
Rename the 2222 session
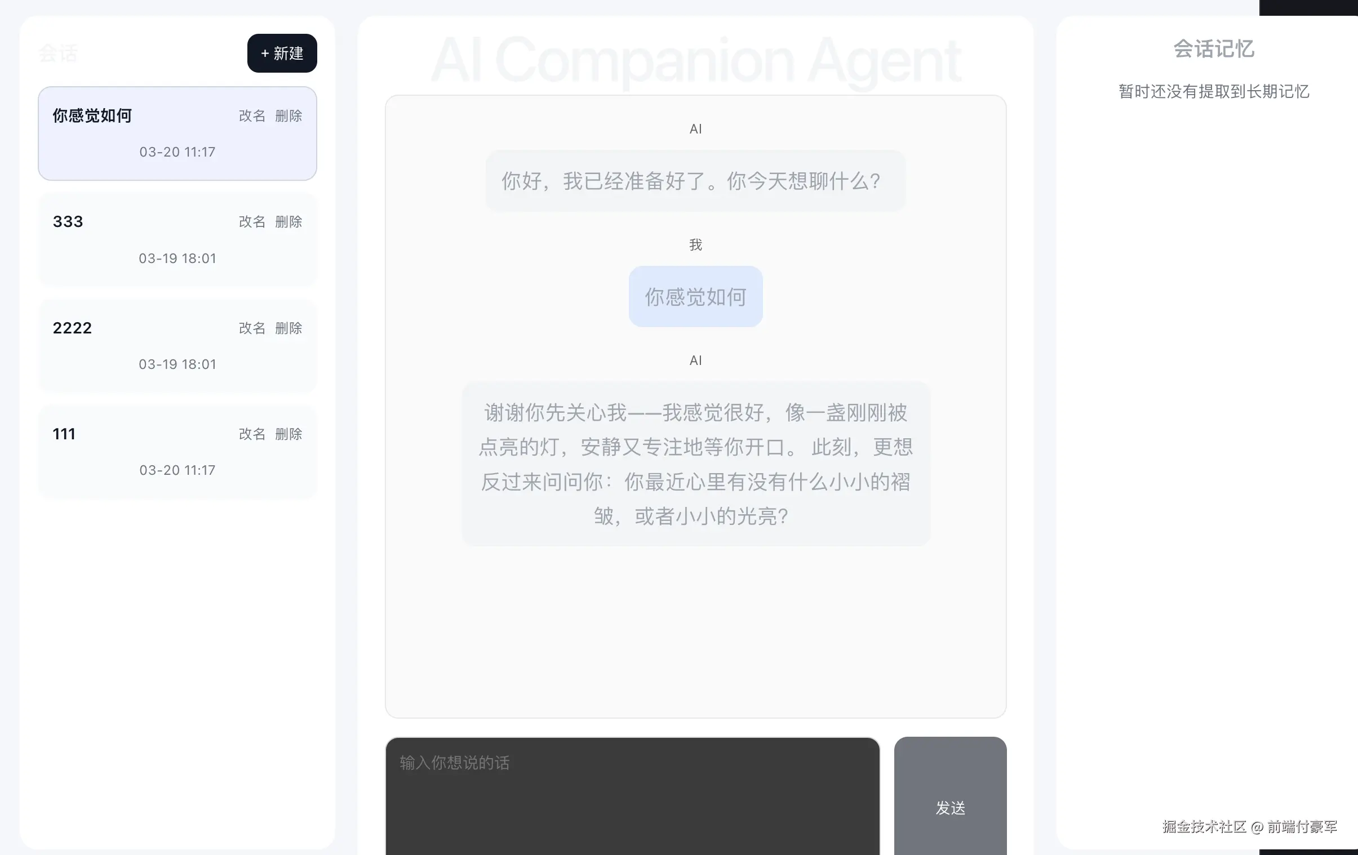click(251, 327)
